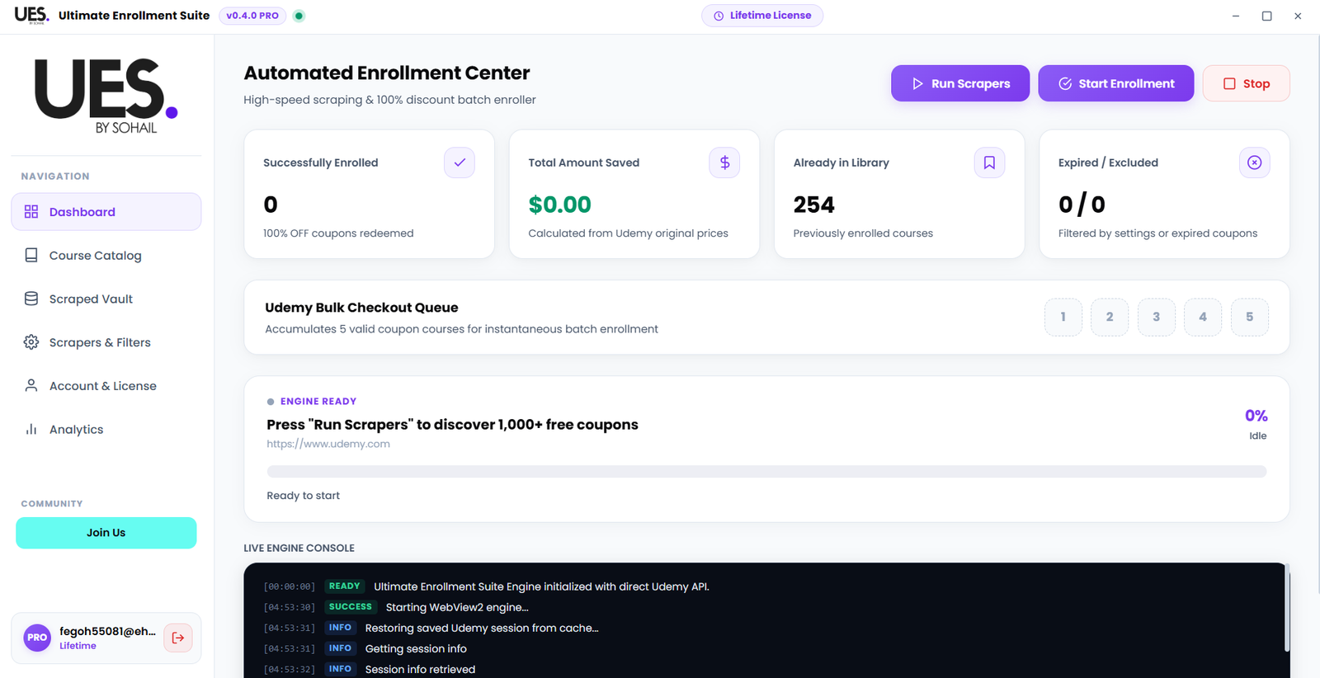Screen dimensions: 1320x678
Task: Click checkout queue slot 2
Action: click(x=1110, y=317)
